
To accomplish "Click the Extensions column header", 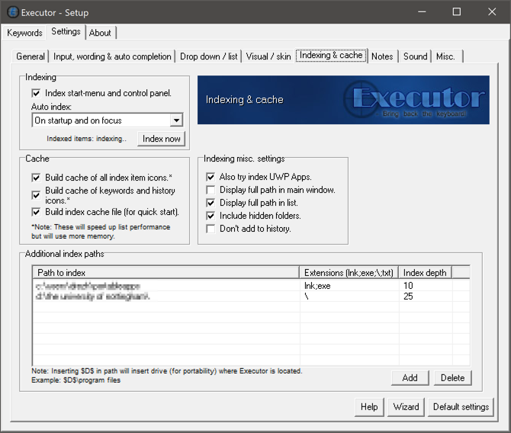I will (349, 273).
